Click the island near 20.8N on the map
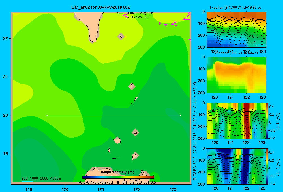 [x=132, y=86]
